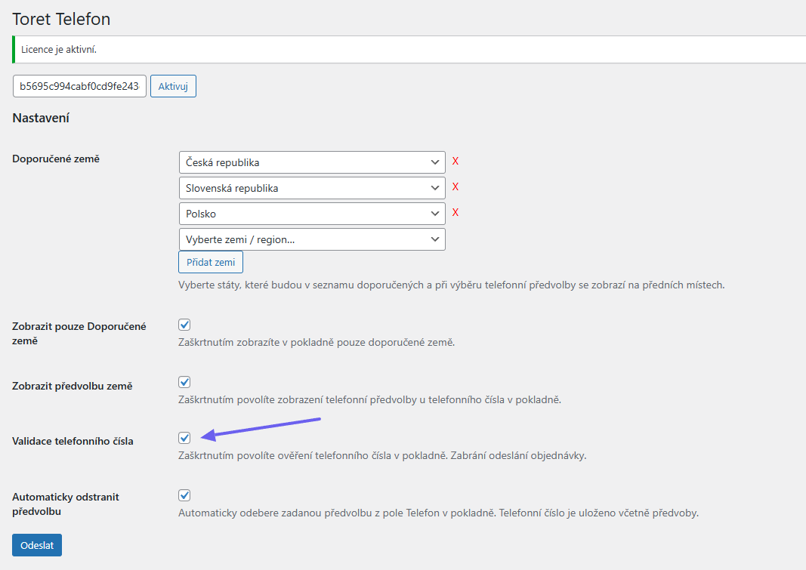Expand the Slovenská republika dropdown

(311, 188)
